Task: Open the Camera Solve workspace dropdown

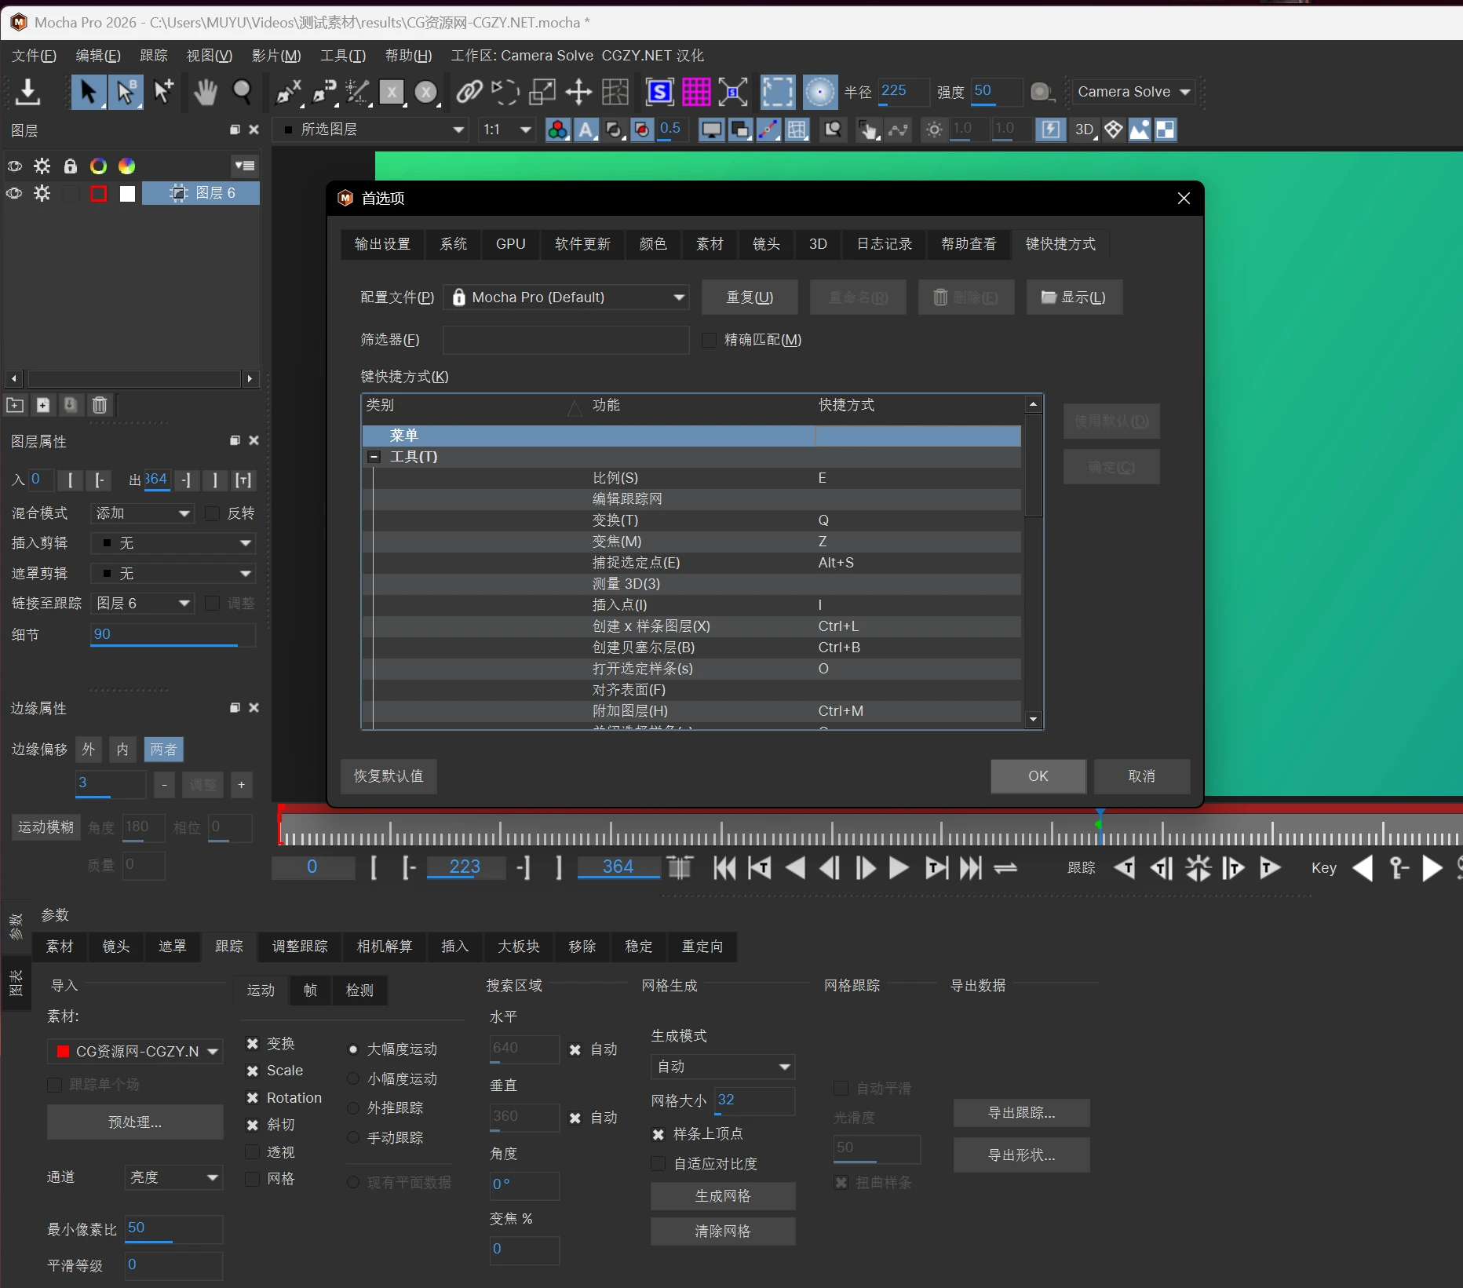Action: coord(1133,91)
